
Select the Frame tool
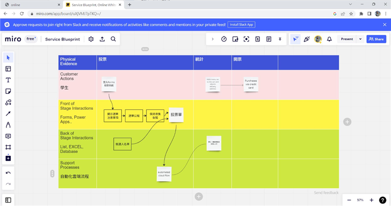8,147
